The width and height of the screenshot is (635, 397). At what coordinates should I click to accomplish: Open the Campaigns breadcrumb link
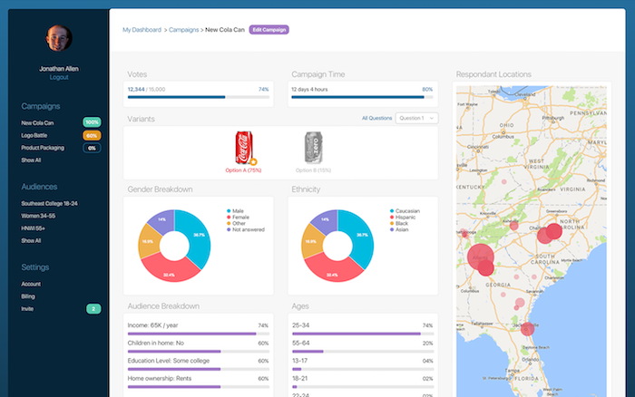click(186, 30)
